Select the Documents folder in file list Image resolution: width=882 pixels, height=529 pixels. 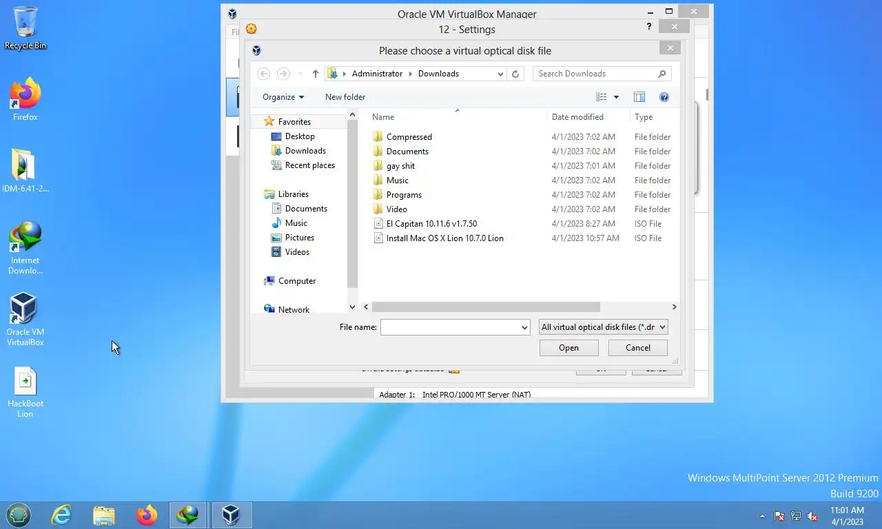407,152
